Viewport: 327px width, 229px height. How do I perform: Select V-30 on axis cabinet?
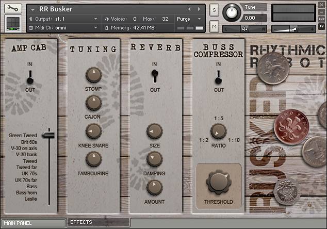coord(24,149)
